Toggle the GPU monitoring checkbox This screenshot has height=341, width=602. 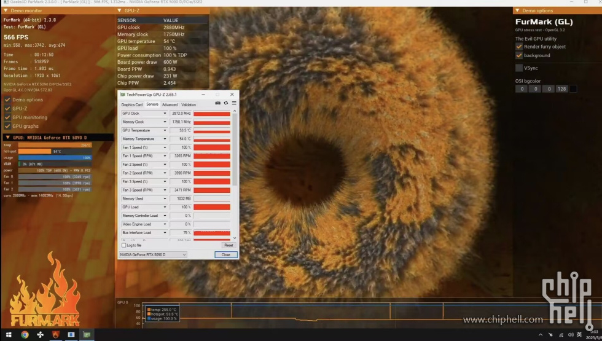[7, 117]
